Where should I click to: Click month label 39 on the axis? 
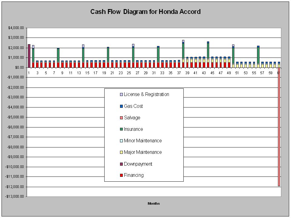click(x=187, y=73)
